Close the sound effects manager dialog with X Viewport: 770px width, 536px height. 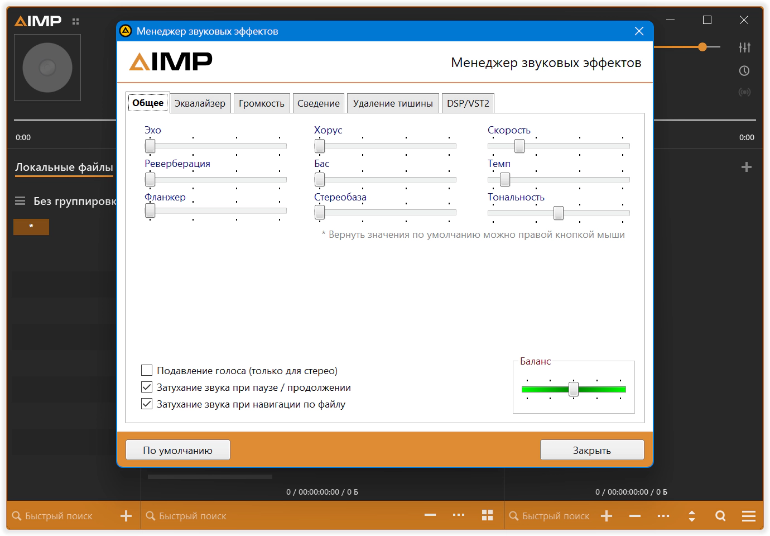click(x=639, y=31)
